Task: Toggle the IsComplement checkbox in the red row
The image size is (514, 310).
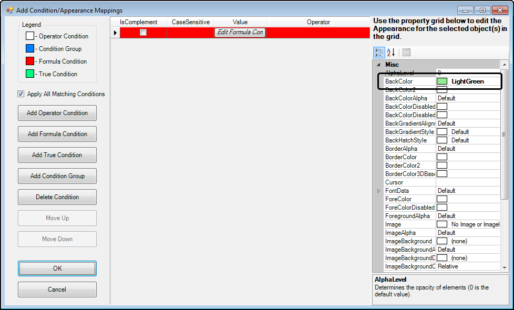Action: coord(143,33)
